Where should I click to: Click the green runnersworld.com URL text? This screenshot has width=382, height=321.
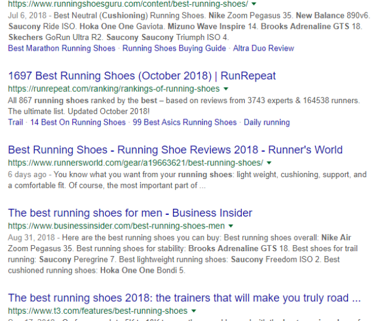(x=135, y=163)
